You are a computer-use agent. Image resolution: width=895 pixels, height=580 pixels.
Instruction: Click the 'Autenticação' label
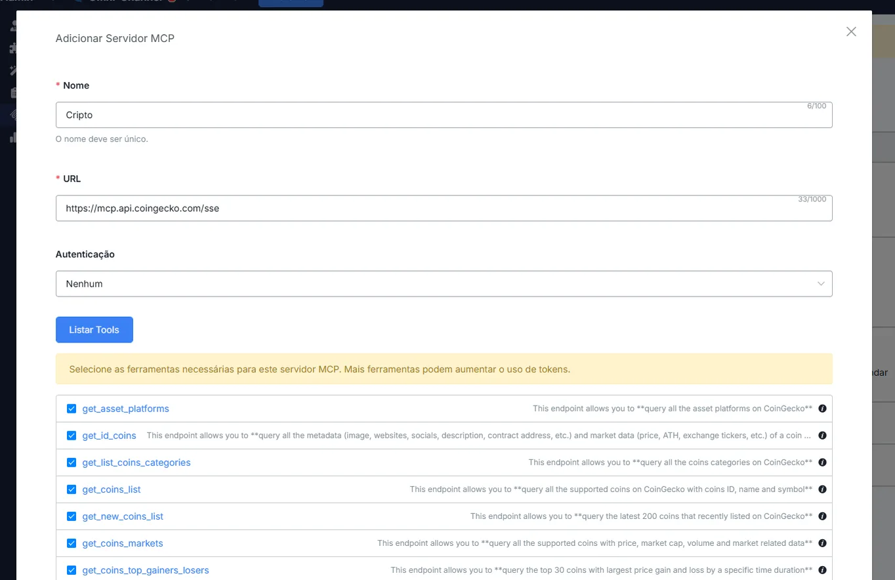(x=85, y=254)
